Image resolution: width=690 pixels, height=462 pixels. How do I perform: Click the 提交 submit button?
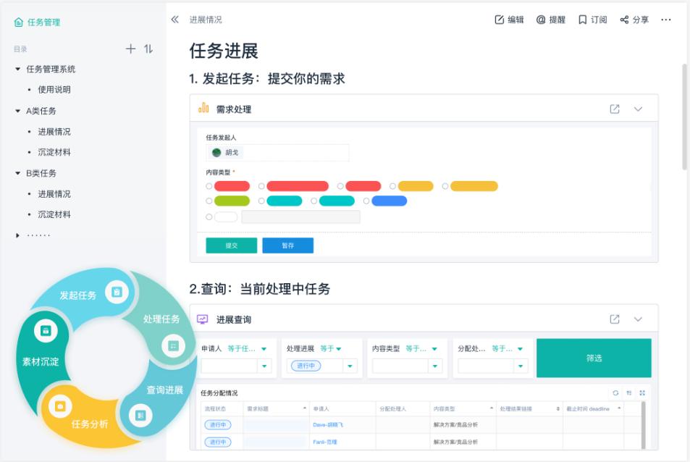(231, 245)
